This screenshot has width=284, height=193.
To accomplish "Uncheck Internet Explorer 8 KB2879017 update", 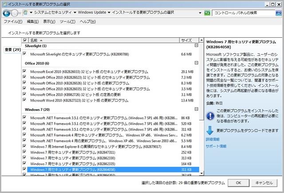I will (x=24, y=146).
